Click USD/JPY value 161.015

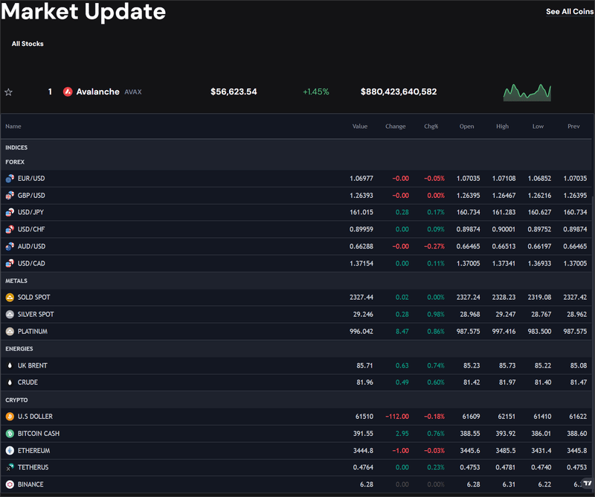[361, 212]
